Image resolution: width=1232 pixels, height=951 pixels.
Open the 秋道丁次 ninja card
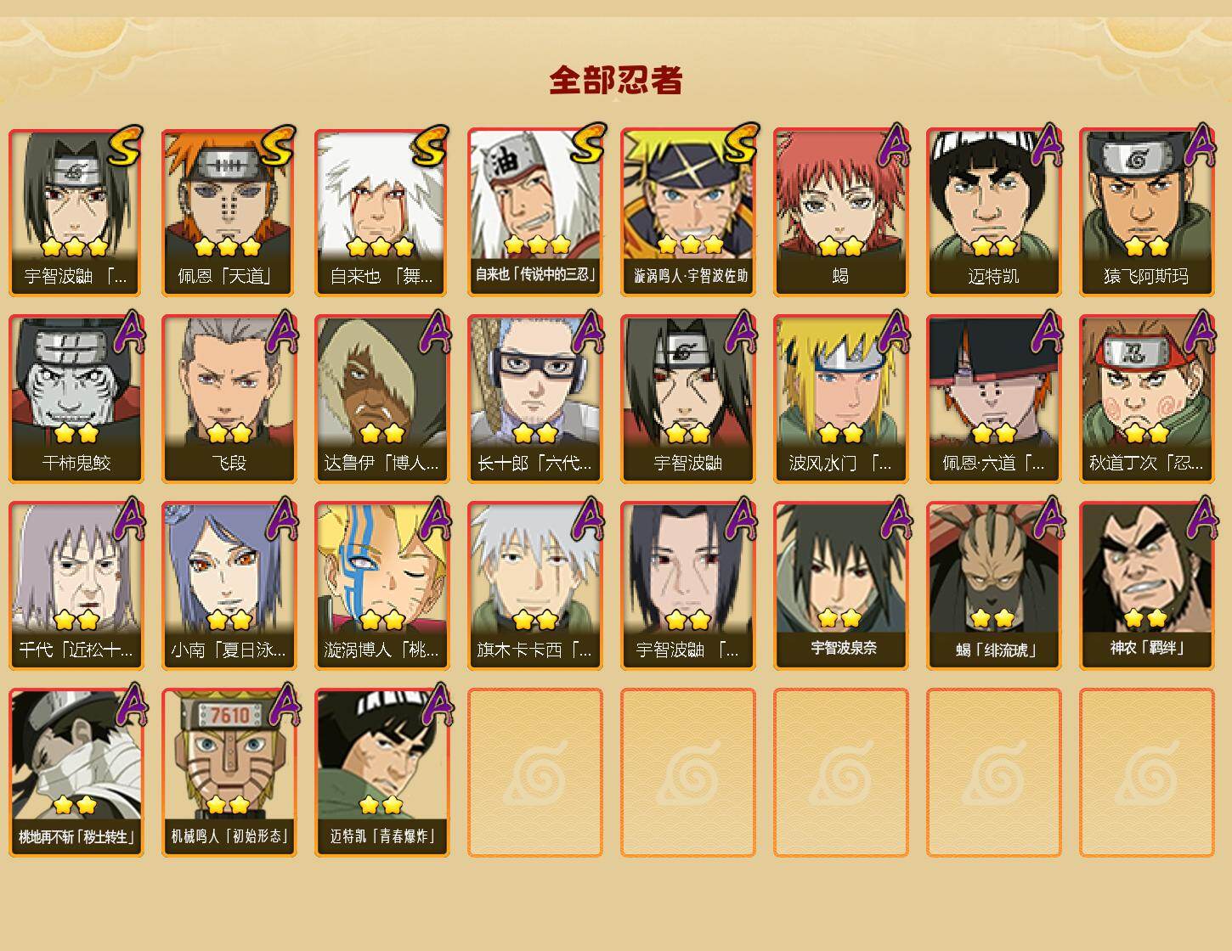tap(1146, 399)
